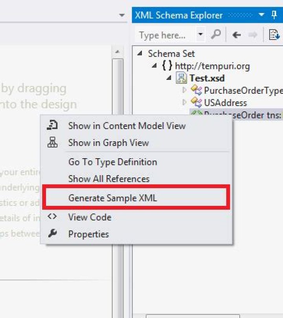283x318 pixels.
Task: Pin the XML Schema Explorer panel
Action: pos(274,15)
